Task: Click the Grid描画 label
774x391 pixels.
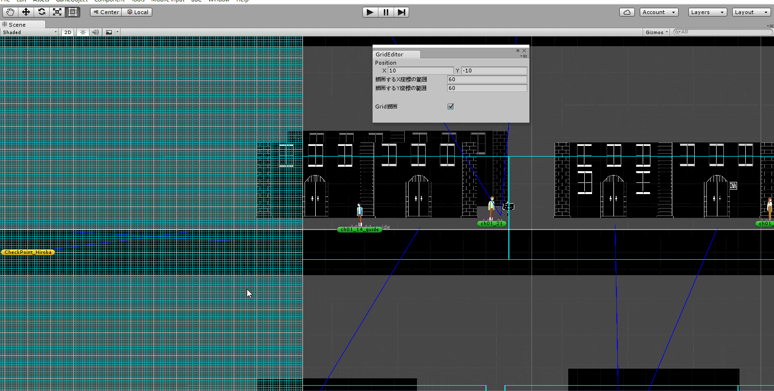Action: tap(386, 107)
